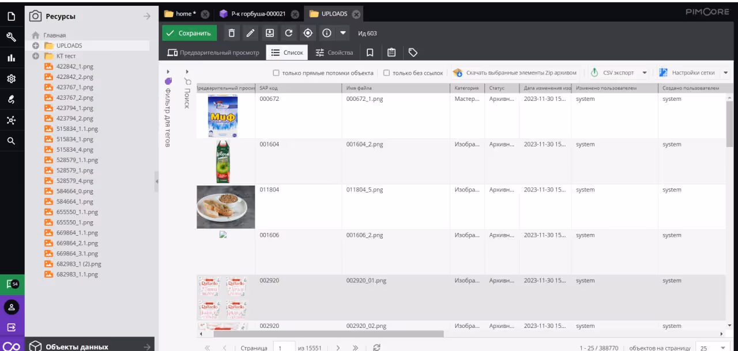738x351 pixels.
Task: Click the pencil rename icon
Action: point(250,33)
